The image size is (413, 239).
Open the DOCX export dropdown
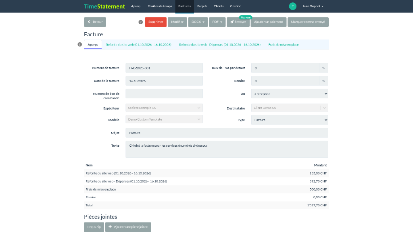click(198, 22)
